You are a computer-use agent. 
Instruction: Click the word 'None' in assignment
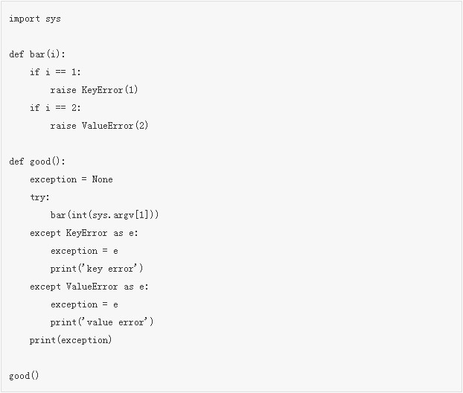click(x=102, y=179)
